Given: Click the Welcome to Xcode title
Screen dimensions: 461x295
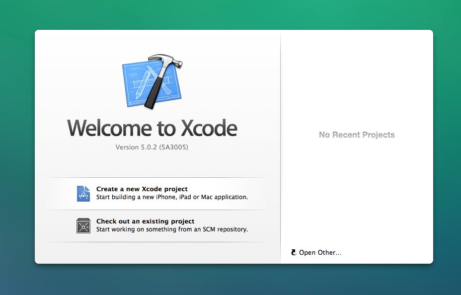Looking at the screenshot, I should [152, 128].
